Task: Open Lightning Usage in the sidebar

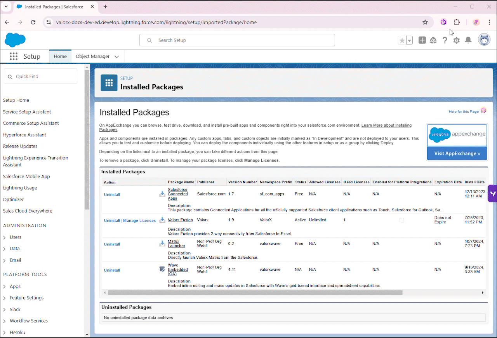Action: [20, 188]
